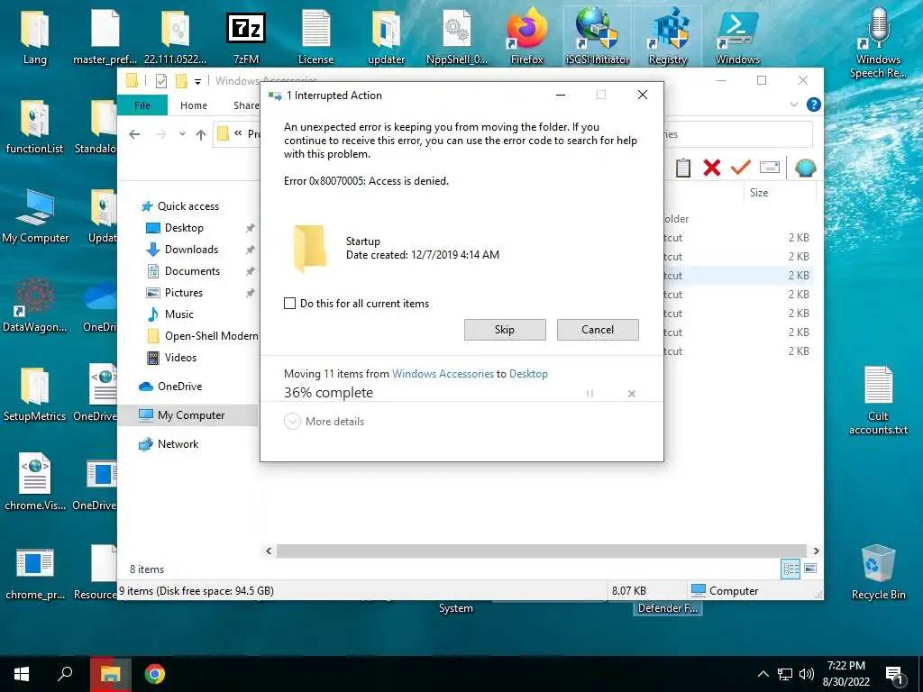The width and height of the screenshot is (923, 692).
Task: Open the 7zFM desktop icon
Action: click(x=245, y=38)
